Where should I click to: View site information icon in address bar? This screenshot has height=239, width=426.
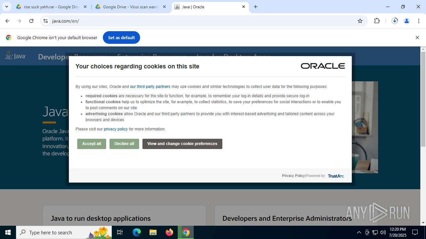(46, 21)
